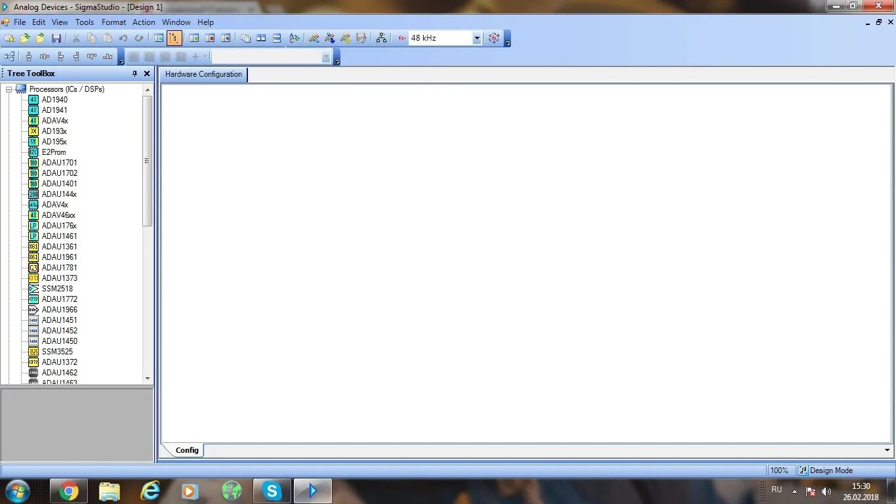Viewport: 896px width, 504px height.
Task: Click the yellow Open file folder icon
Action: [25, 38]
